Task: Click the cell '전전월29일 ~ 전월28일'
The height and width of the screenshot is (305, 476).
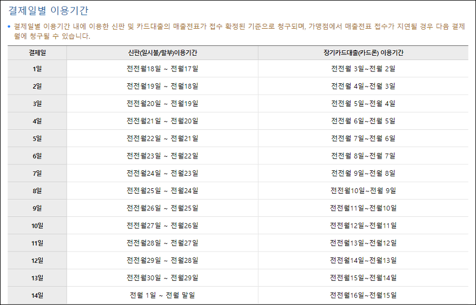Action: pos(162,261)
